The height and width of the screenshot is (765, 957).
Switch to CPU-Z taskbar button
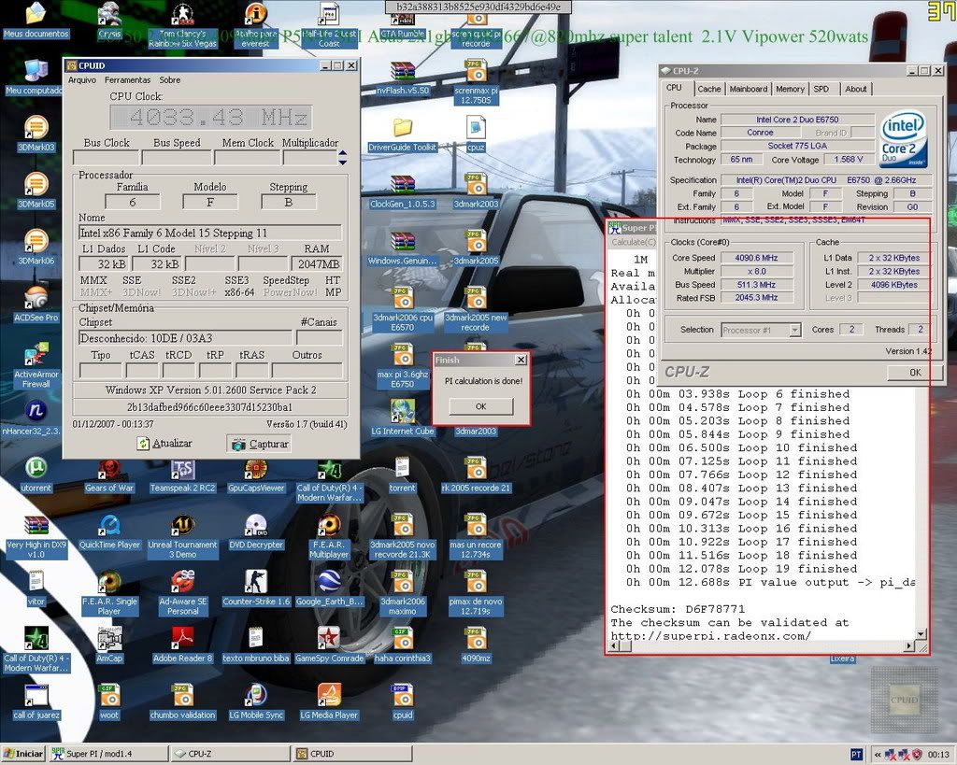coord(230,754)
